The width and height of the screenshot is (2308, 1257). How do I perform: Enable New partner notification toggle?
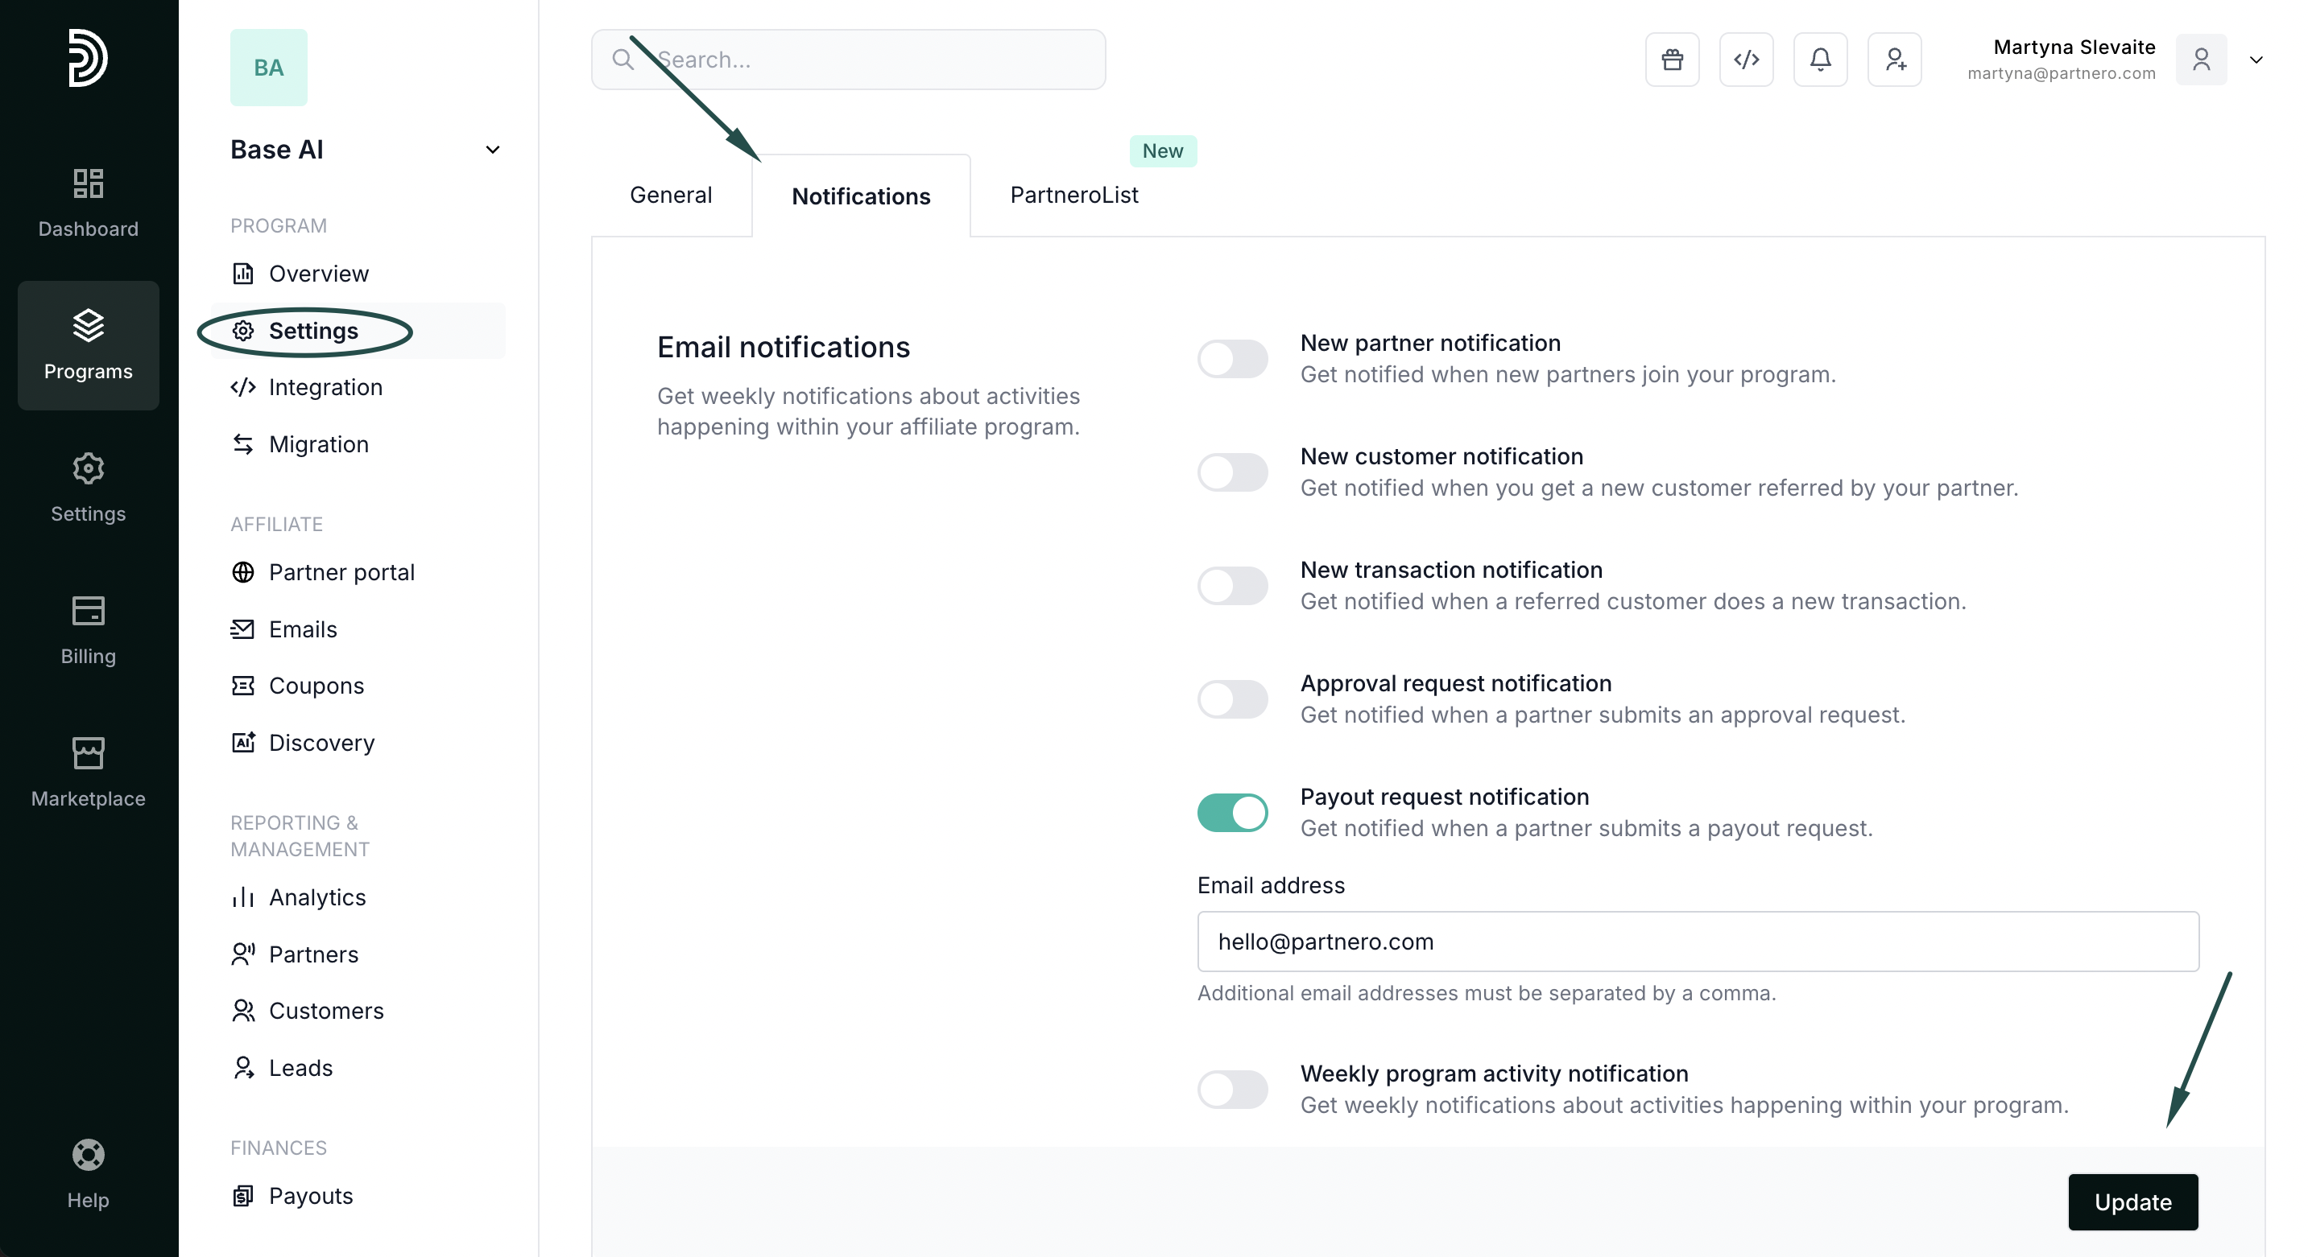tap(1232, 359)
